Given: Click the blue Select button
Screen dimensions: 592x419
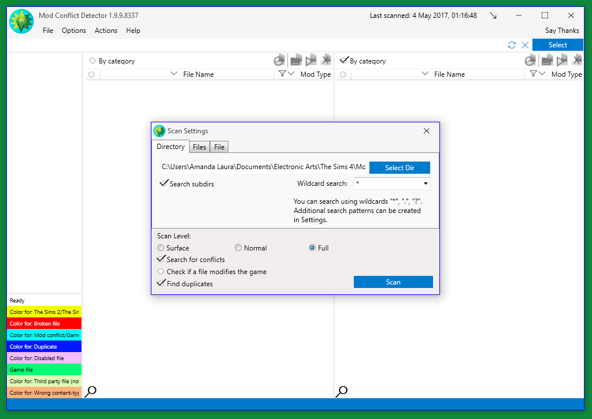Looking at the screenshot, I should tap(558, 45).
